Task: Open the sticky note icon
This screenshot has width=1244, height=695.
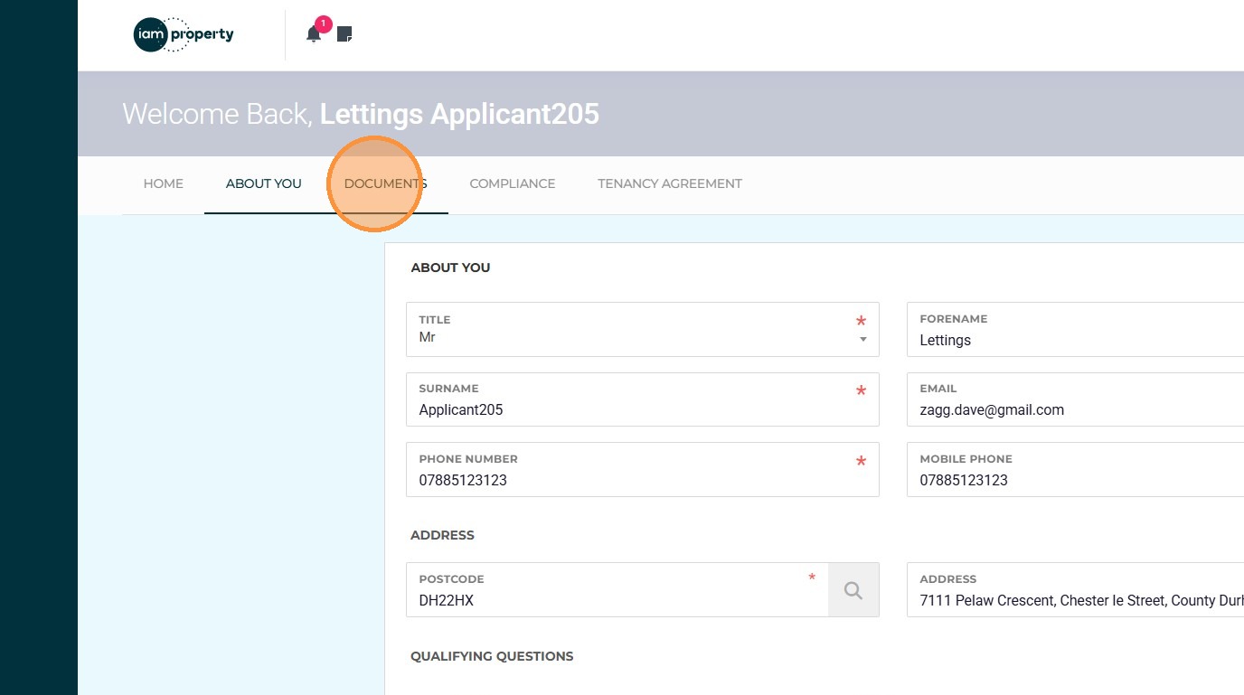Action: point(344,34)
